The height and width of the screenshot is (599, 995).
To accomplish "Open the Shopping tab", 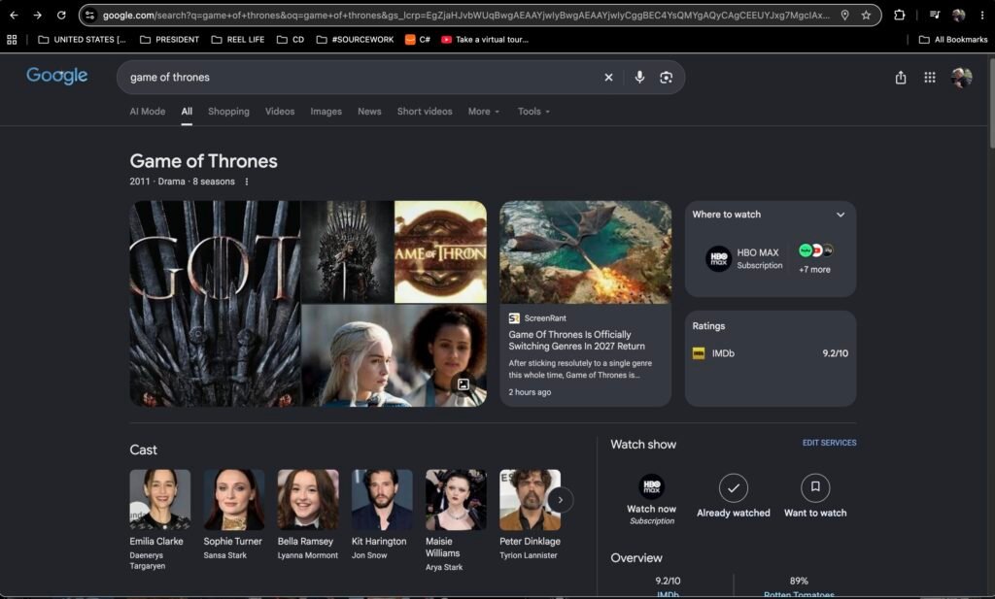I will coord(228,112).
